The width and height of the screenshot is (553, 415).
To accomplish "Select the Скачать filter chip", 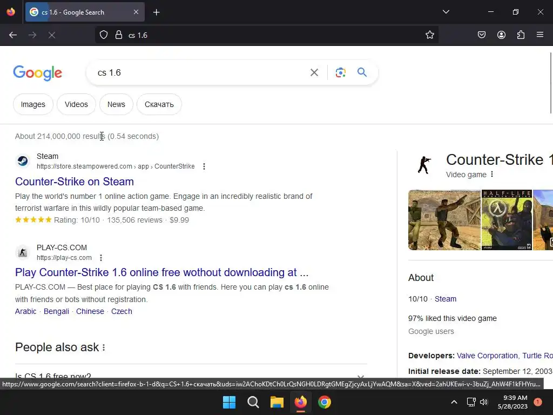I will pos(159,104).
